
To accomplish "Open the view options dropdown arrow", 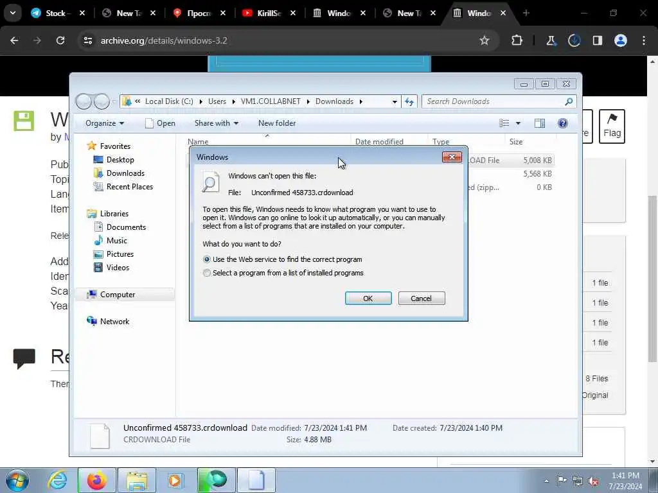I will pos(519,123).
